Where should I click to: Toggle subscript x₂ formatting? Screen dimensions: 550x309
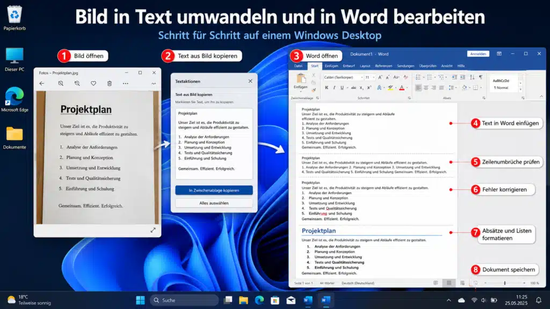tap(361, 87)
